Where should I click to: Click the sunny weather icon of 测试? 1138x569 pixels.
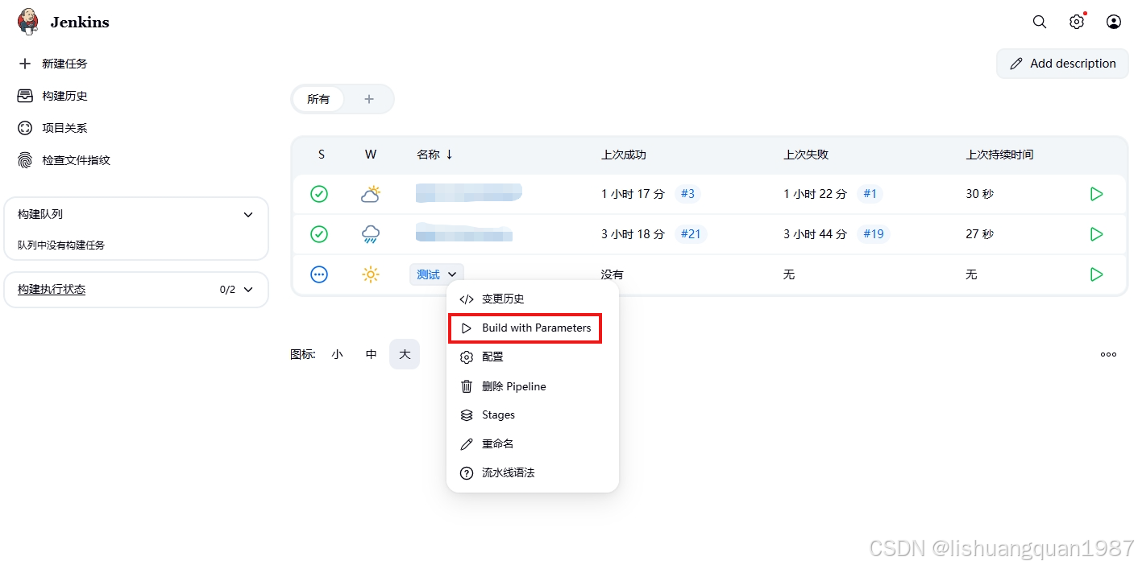[371, 274]
